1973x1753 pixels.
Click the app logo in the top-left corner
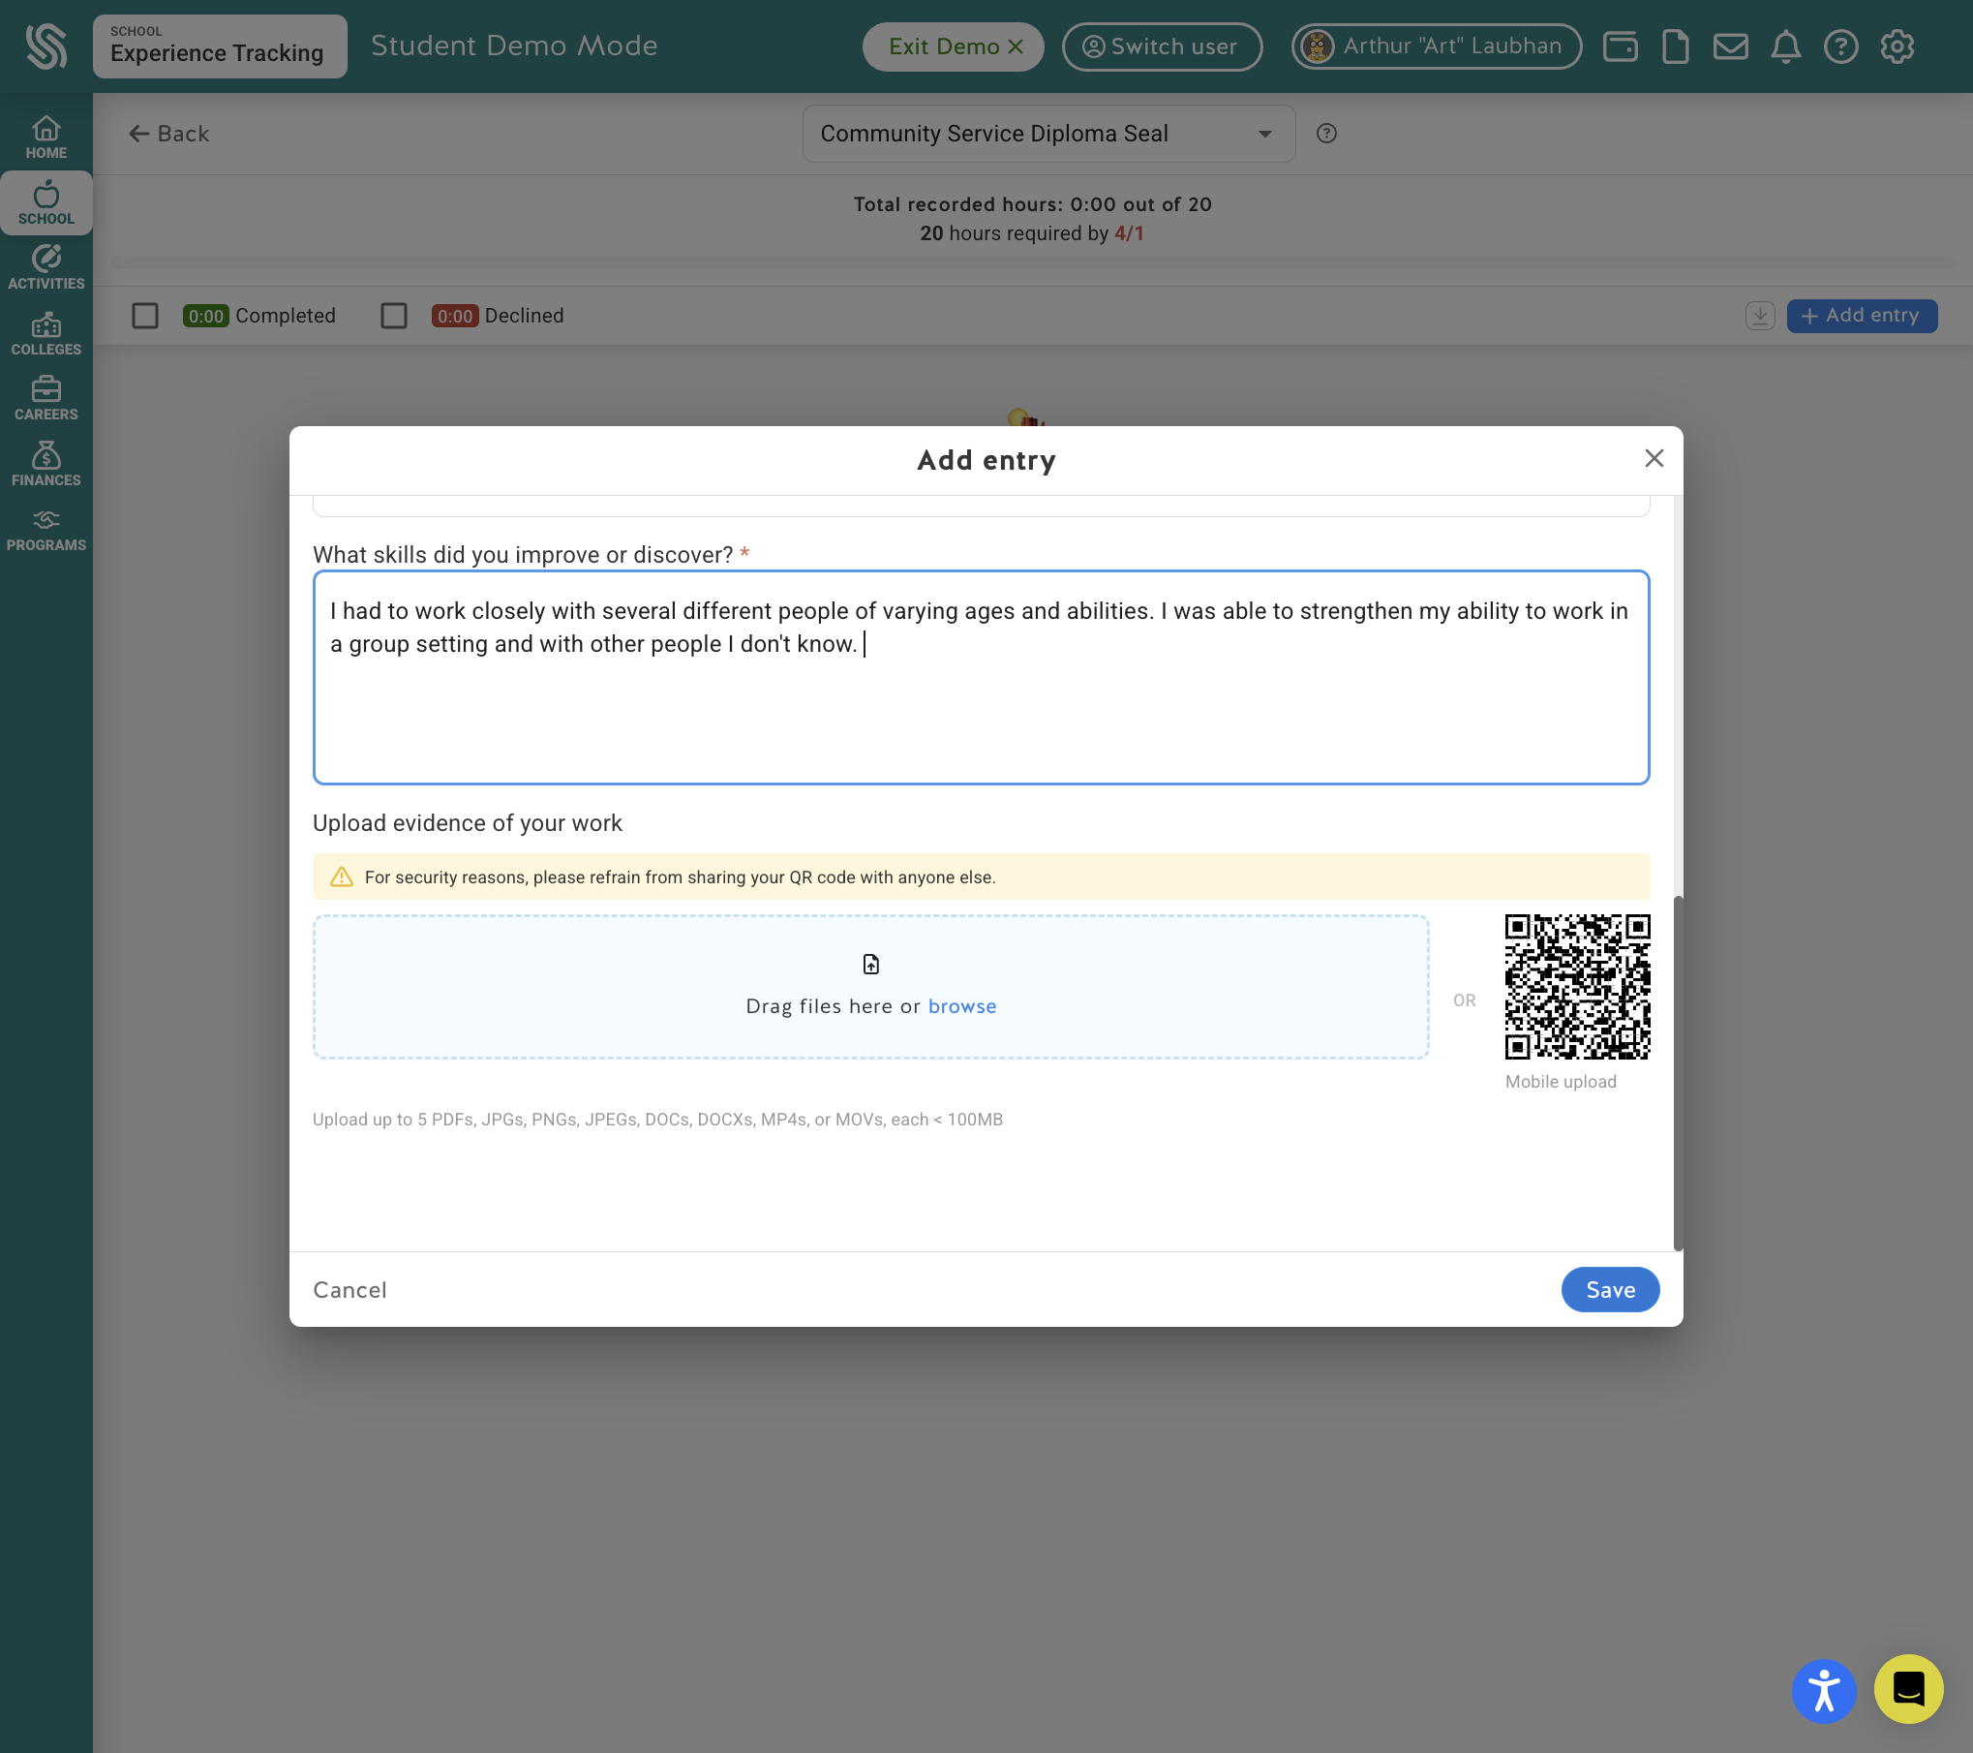[46, 46]
